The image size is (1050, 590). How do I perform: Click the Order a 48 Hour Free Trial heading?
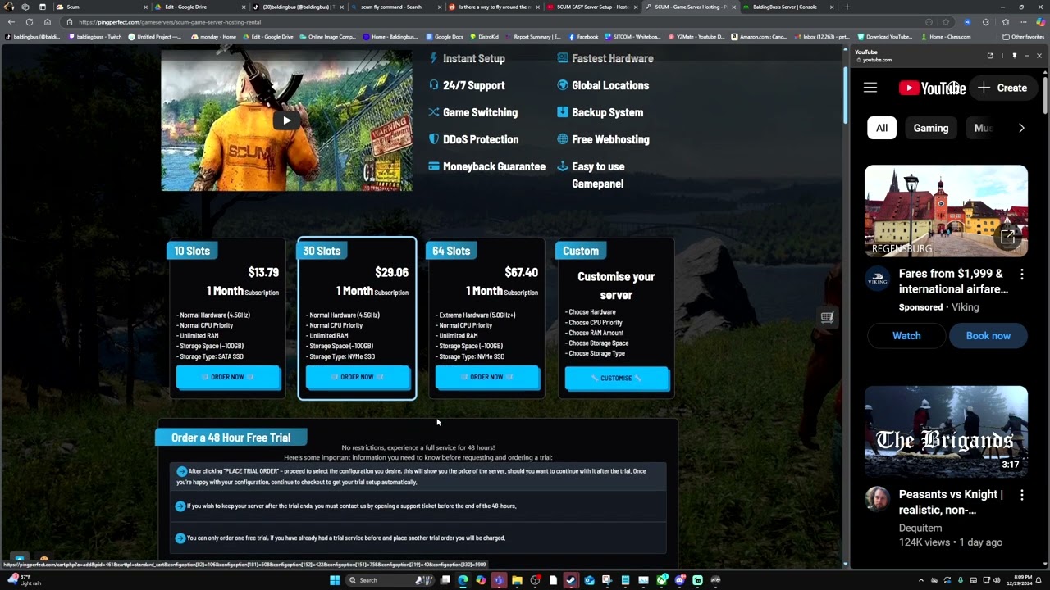point(231,438)
